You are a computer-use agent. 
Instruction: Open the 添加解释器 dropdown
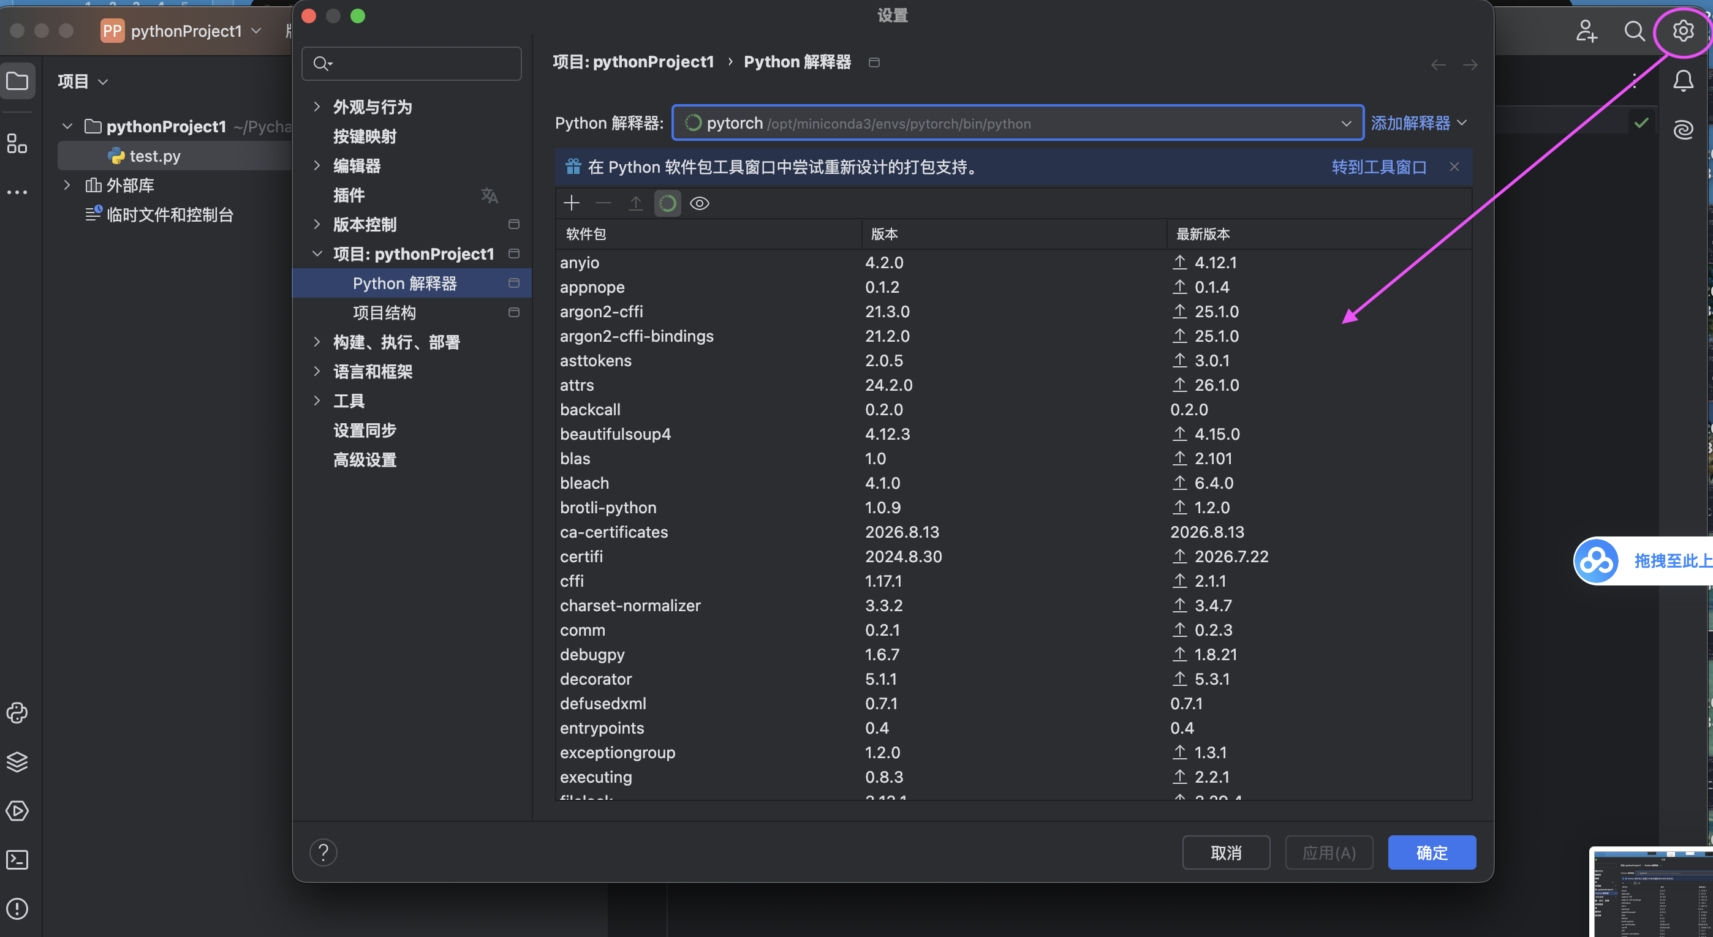tap(1418, 123)
